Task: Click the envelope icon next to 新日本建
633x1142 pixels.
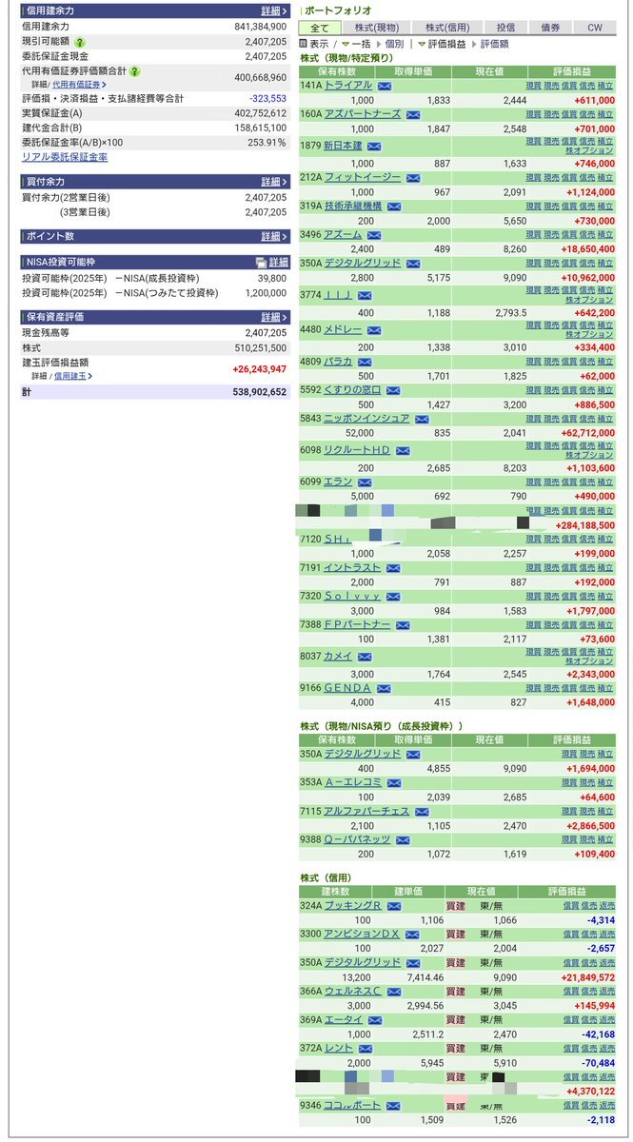Action: click(374, 147)
